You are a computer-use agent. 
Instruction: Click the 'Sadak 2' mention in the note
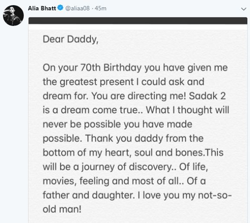(207, 96)
